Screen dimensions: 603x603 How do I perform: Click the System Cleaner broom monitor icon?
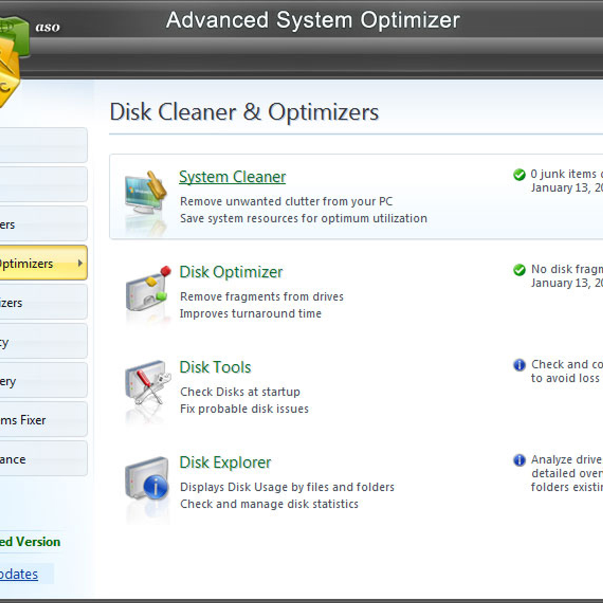(146, 194)
